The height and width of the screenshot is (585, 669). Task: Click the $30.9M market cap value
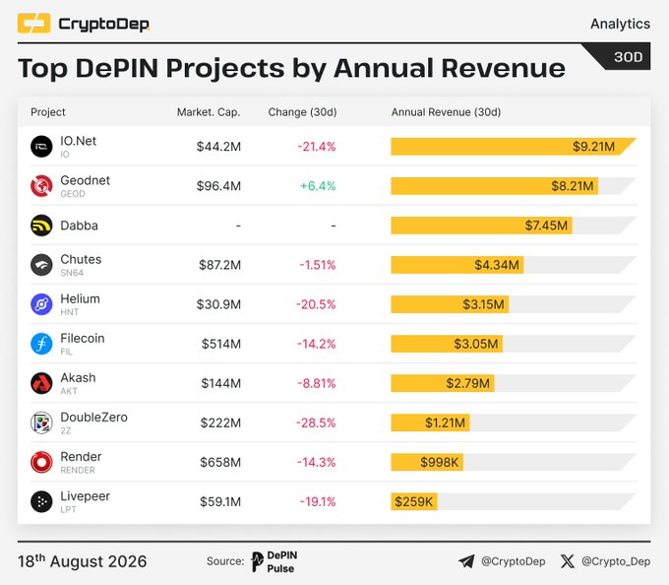(218, 304)
